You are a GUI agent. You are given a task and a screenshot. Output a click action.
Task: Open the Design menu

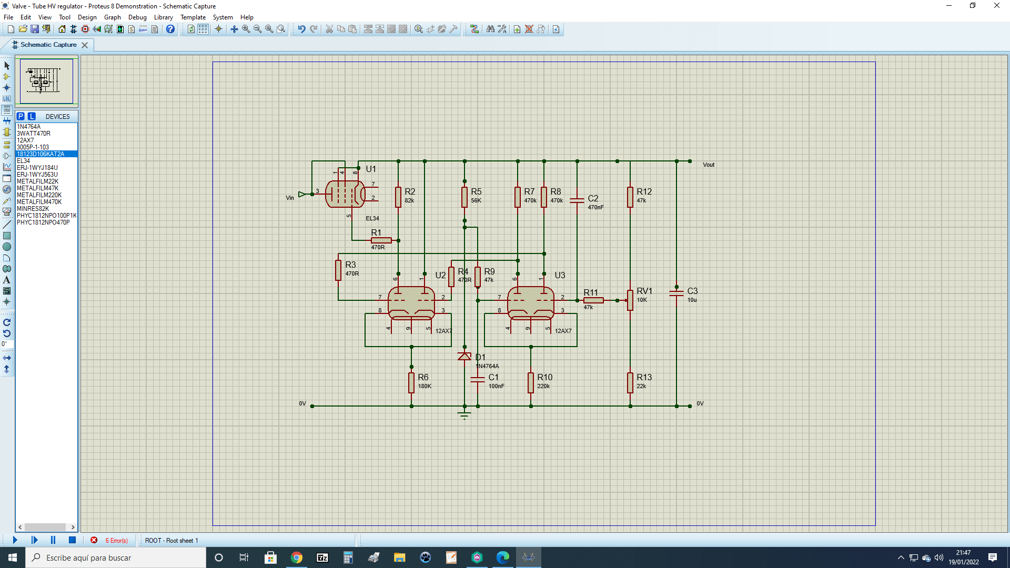(87, 17)
